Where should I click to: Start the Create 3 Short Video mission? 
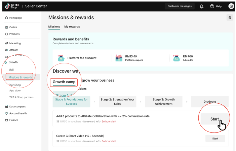(x=215, y=138)
